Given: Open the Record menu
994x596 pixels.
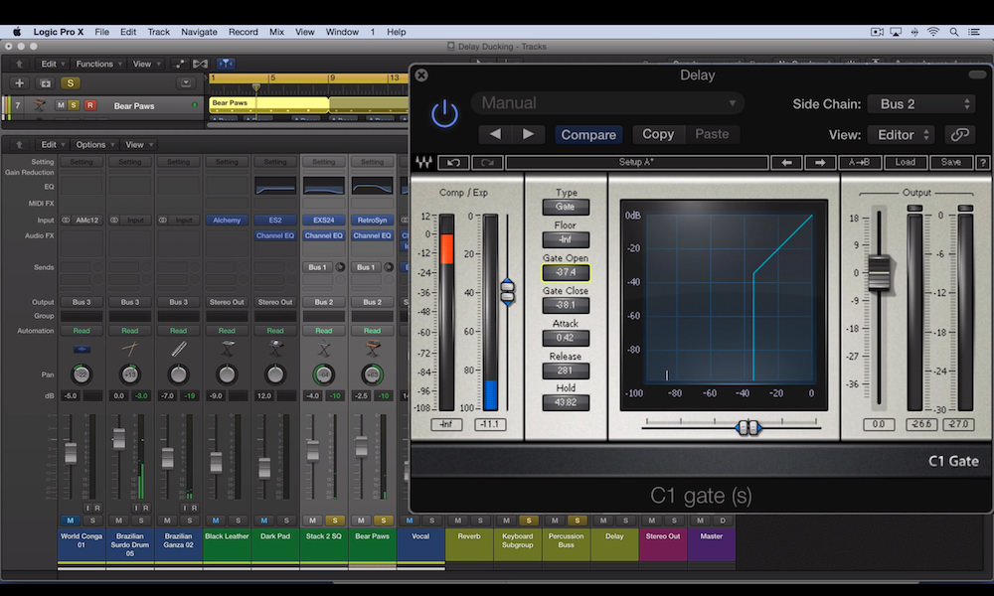Looking at the screenshot, I should click(244, 32).
